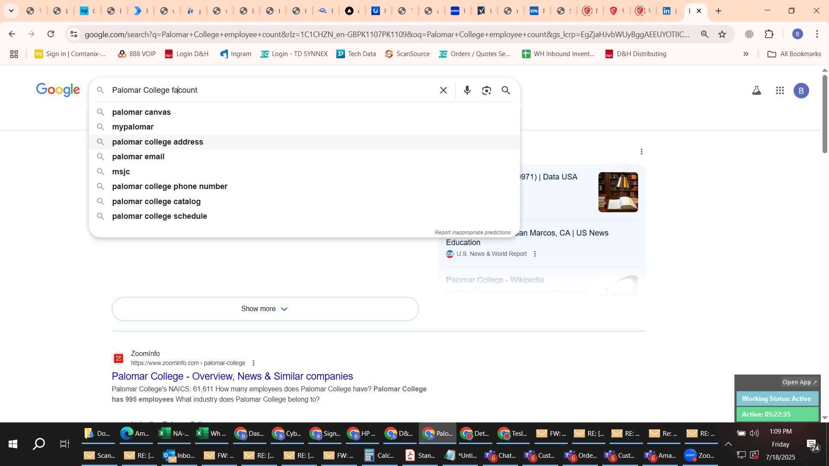
Task: Open Login D&H bookmark
Action: pyautogui.click(x=187, y=54)
